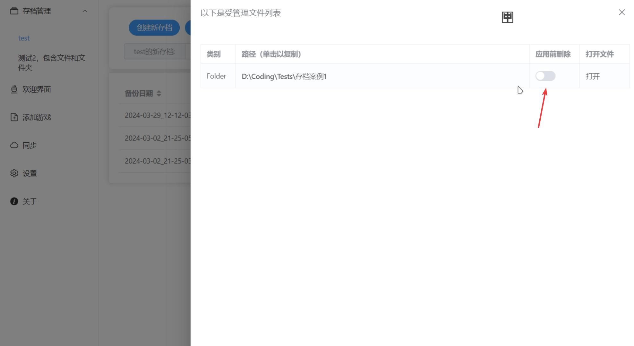Screen dimensions: 634x346
Task: Select backup 2024-03-02_21-25-05
Action: (x=157, y=138)
